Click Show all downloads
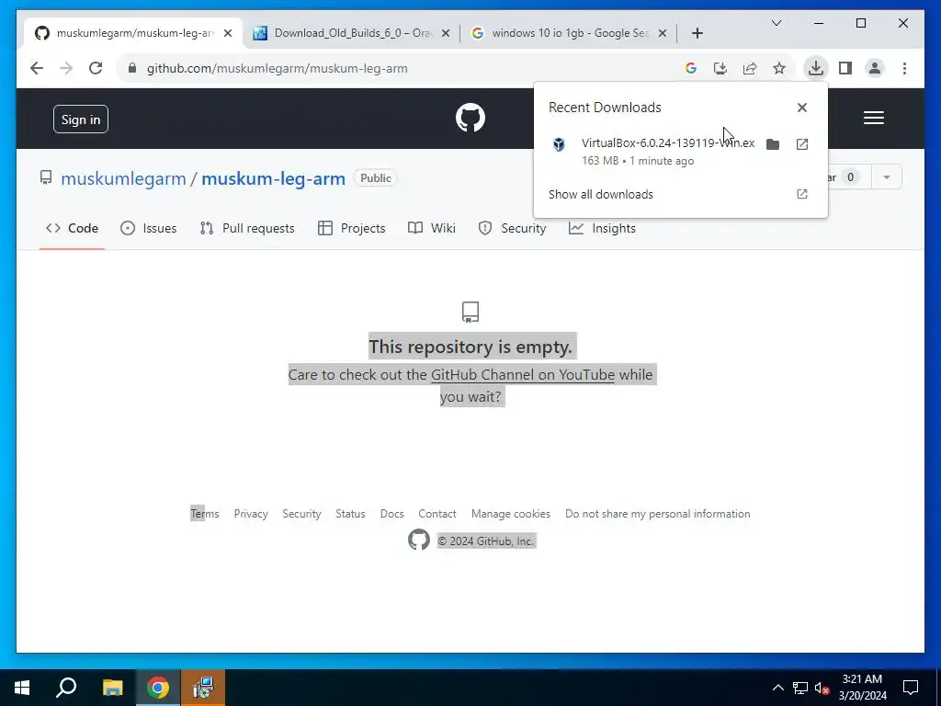Viewport: 941px width, 706px height. coord(601,194)
